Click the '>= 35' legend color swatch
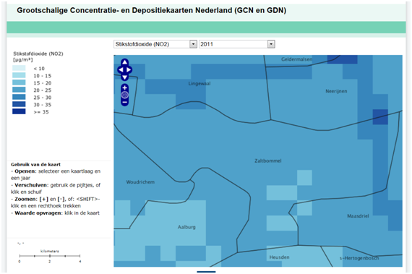This screenshot has width=412, height=274. coord(19,111)
